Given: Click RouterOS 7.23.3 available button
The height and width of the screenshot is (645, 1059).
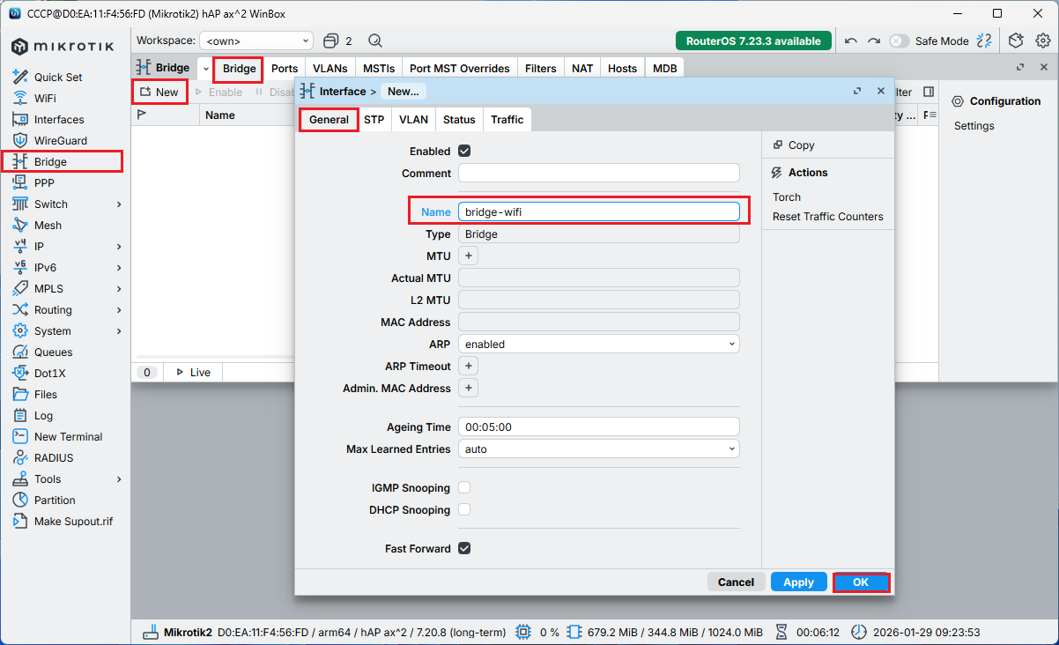Looking at the screenshot, I should click(x=753, y=41).
